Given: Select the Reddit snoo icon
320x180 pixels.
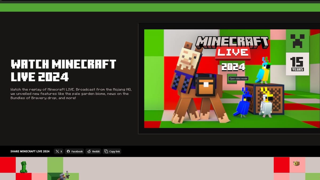Looking at the screenshot, I should [x=89, y=151].
